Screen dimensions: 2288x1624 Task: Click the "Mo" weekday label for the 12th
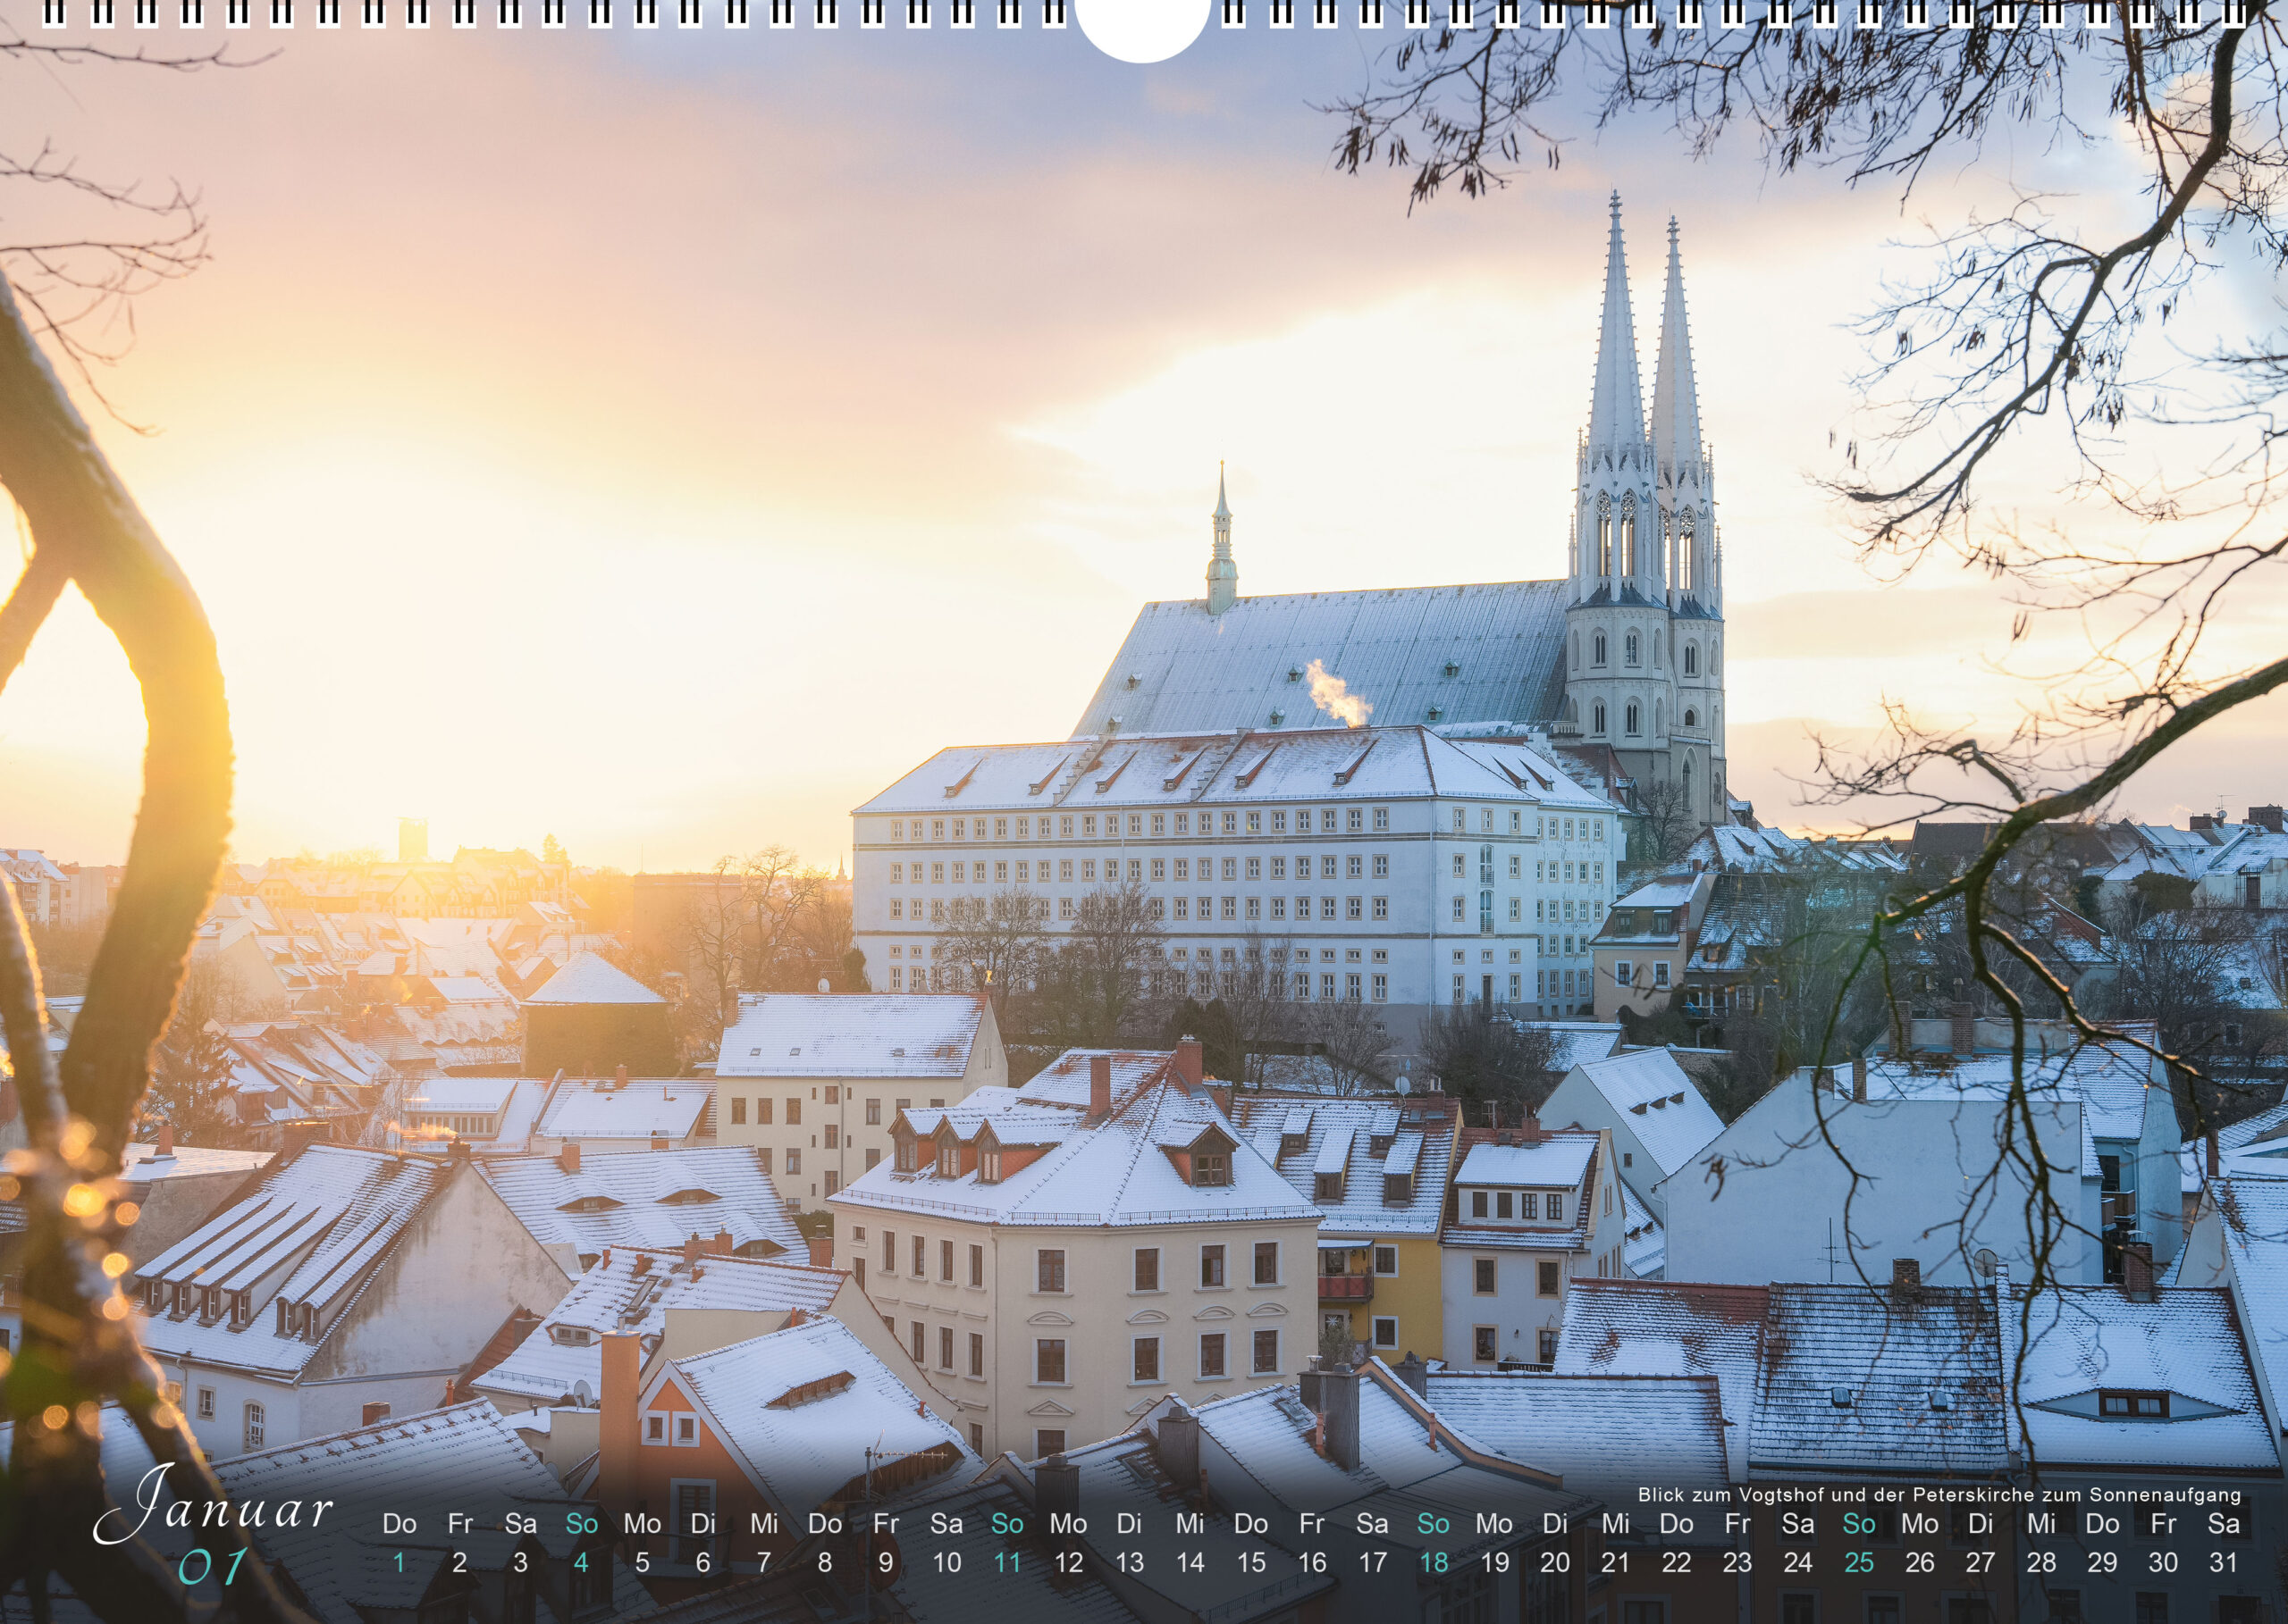(x=1068, y=1524)
